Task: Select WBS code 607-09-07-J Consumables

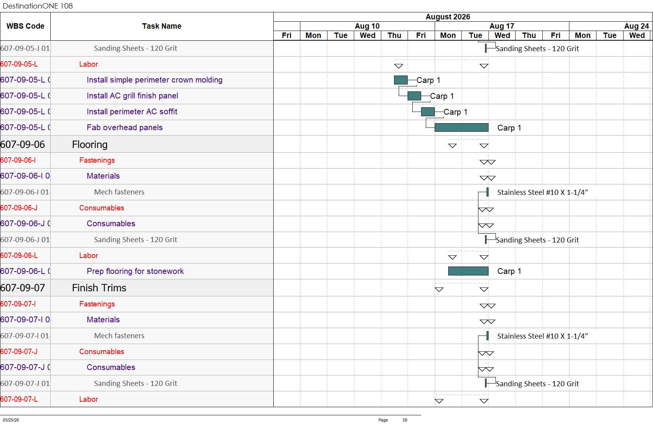Action: 19,351
